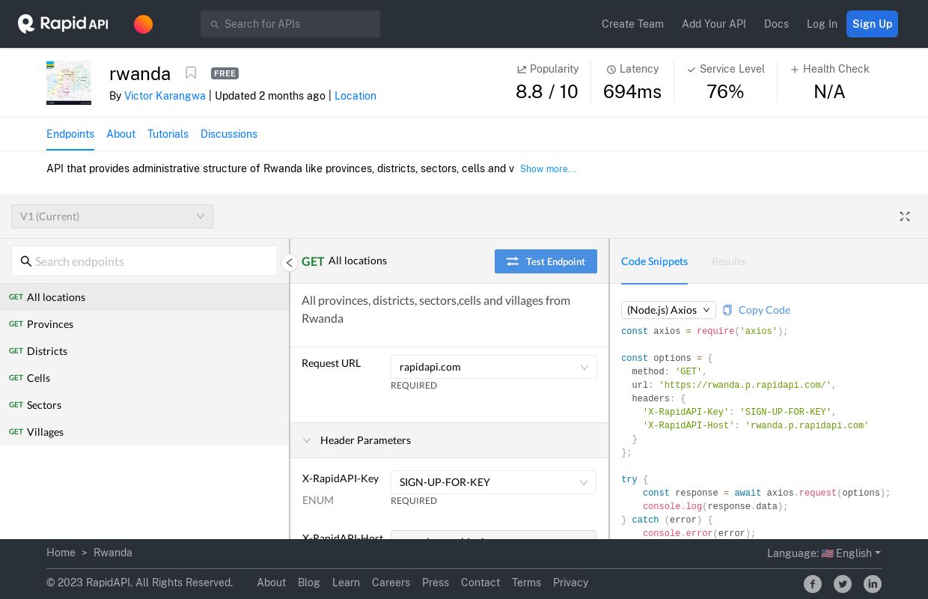Switch to the Endpoints tab
This screenshot has height=599, width=928.
(x=70, y=134)
